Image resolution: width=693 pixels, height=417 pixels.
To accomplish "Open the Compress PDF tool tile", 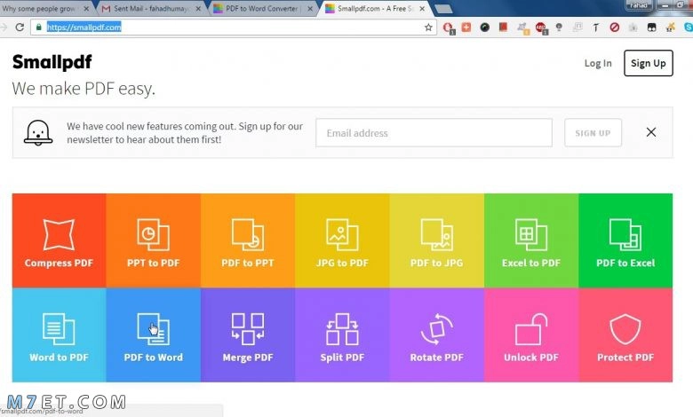I will click(x=59, y=241).
